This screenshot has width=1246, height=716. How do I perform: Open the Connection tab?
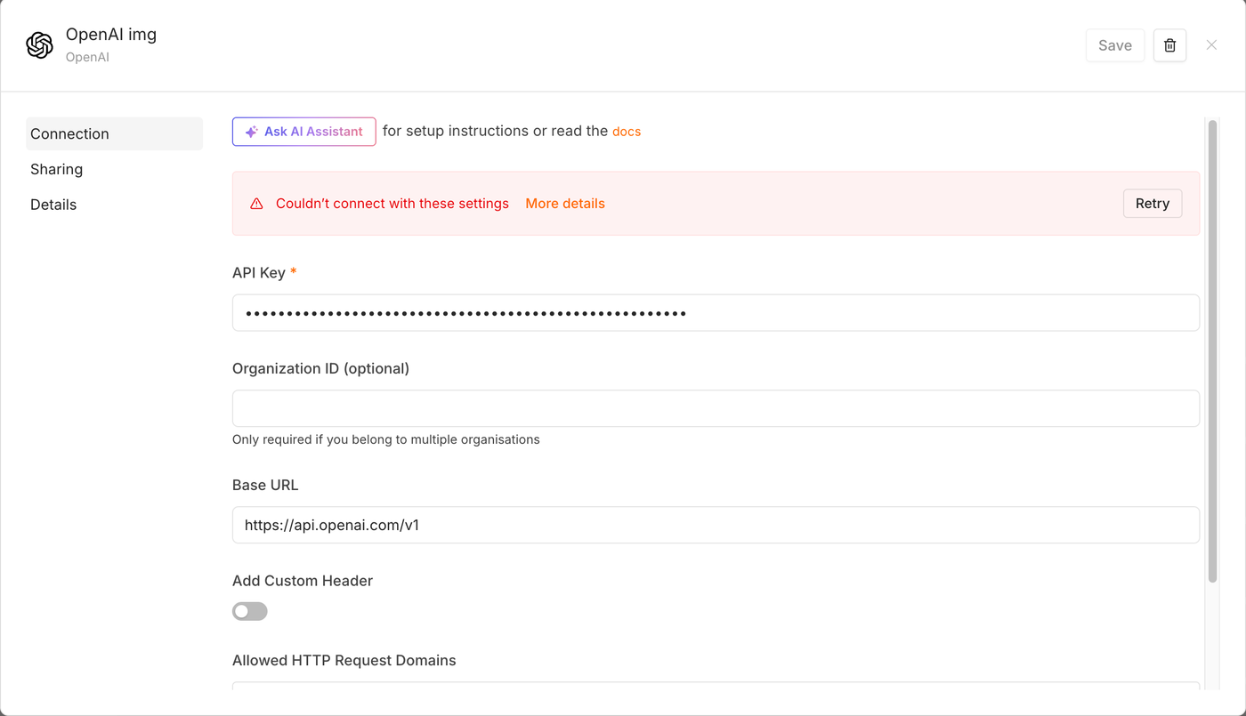pyautogui.click(x=114, y=133)
